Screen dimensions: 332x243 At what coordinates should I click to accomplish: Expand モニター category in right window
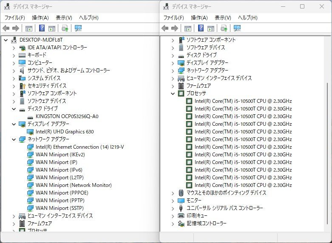click(x=173, y=201)
